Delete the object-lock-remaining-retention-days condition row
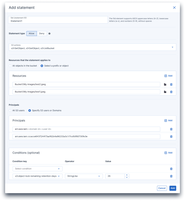This screenshot has width=185, height=201. tap(171, 176)
